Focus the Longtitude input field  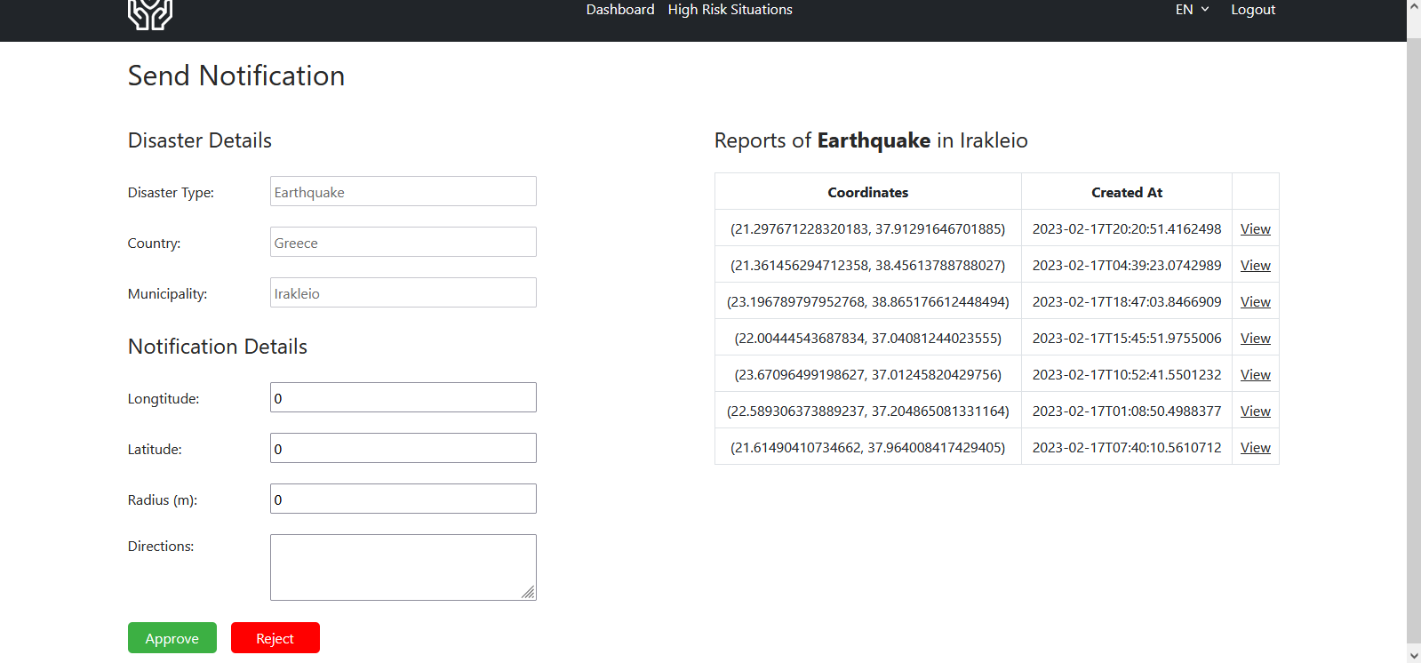[403, 397]
